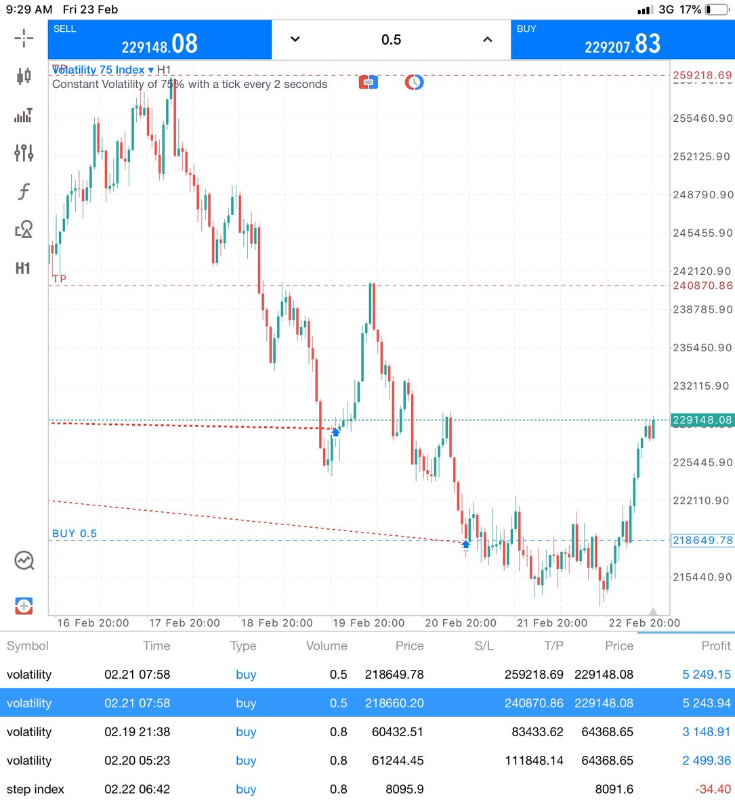Sort positions by T/P column
This screenshot has height=812, width=735.
point(553,646)
